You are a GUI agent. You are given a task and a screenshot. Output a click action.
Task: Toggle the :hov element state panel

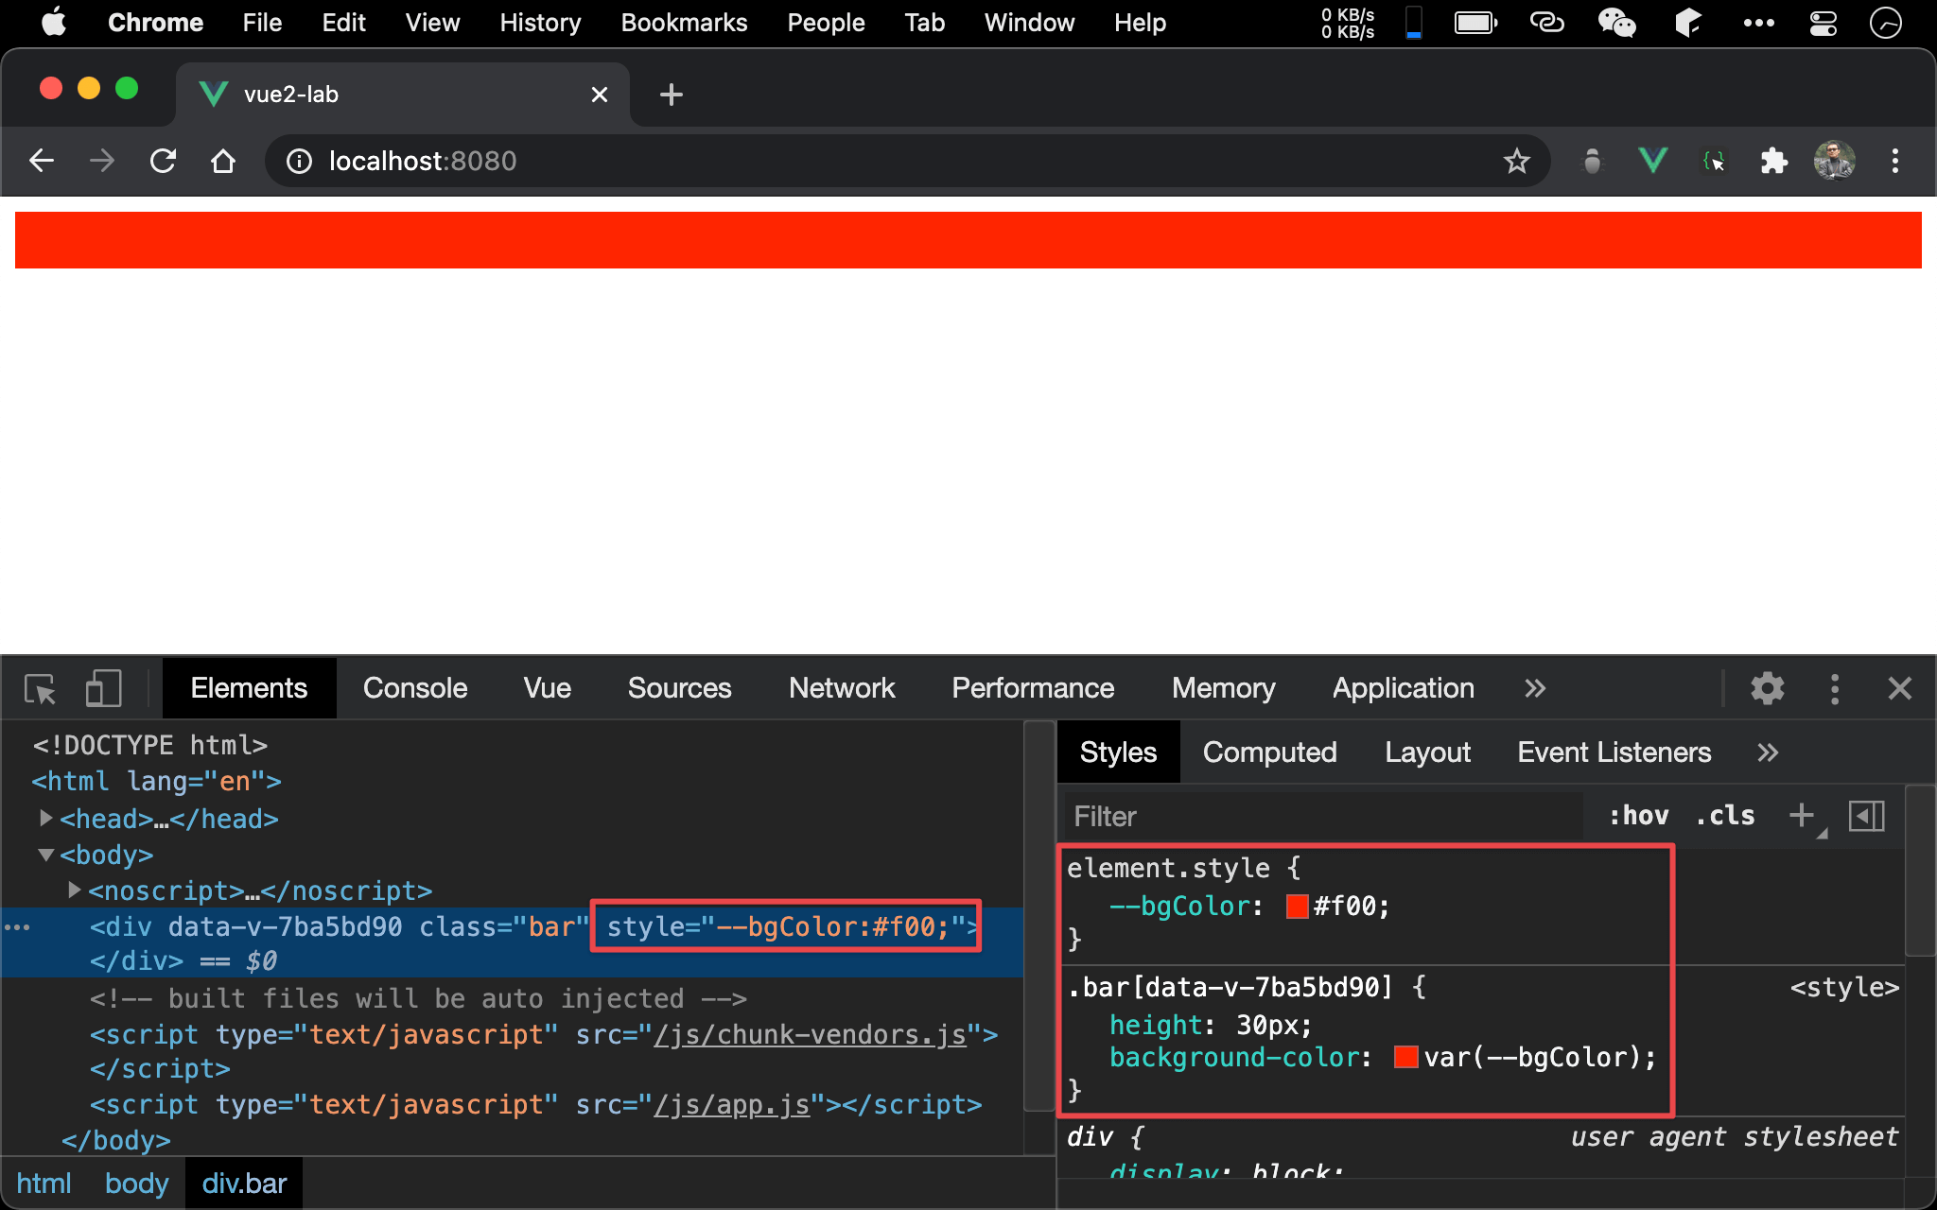coord(1639,816)
